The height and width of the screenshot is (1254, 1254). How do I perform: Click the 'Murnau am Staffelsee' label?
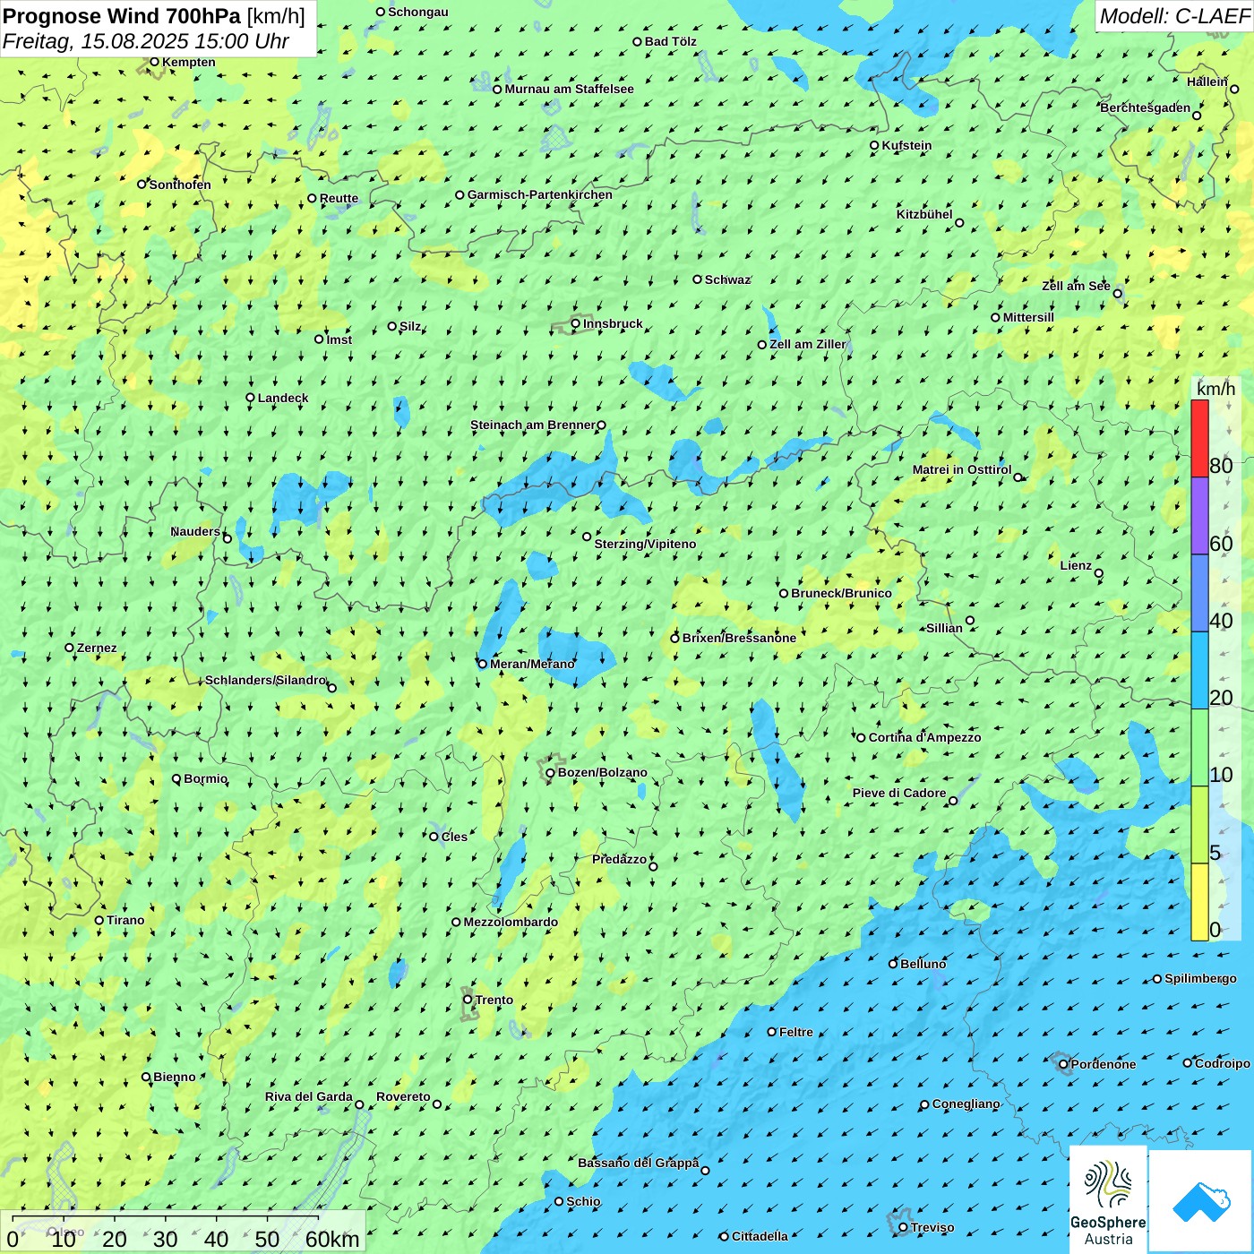point(569,89)
